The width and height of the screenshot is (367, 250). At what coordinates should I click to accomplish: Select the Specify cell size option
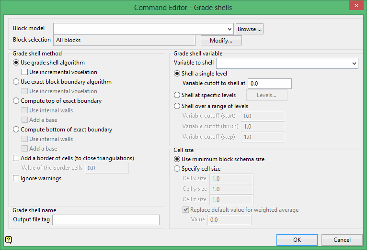pyautogui.click(x=178, y=169)
